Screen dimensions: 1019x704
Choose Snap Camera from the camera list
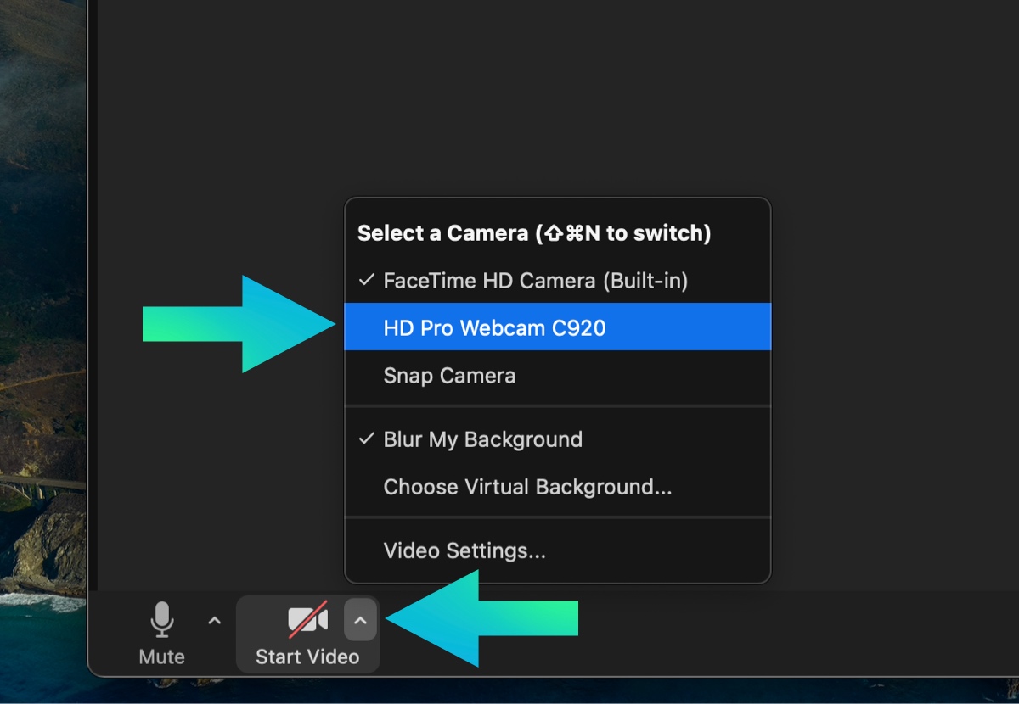[449, 376]
